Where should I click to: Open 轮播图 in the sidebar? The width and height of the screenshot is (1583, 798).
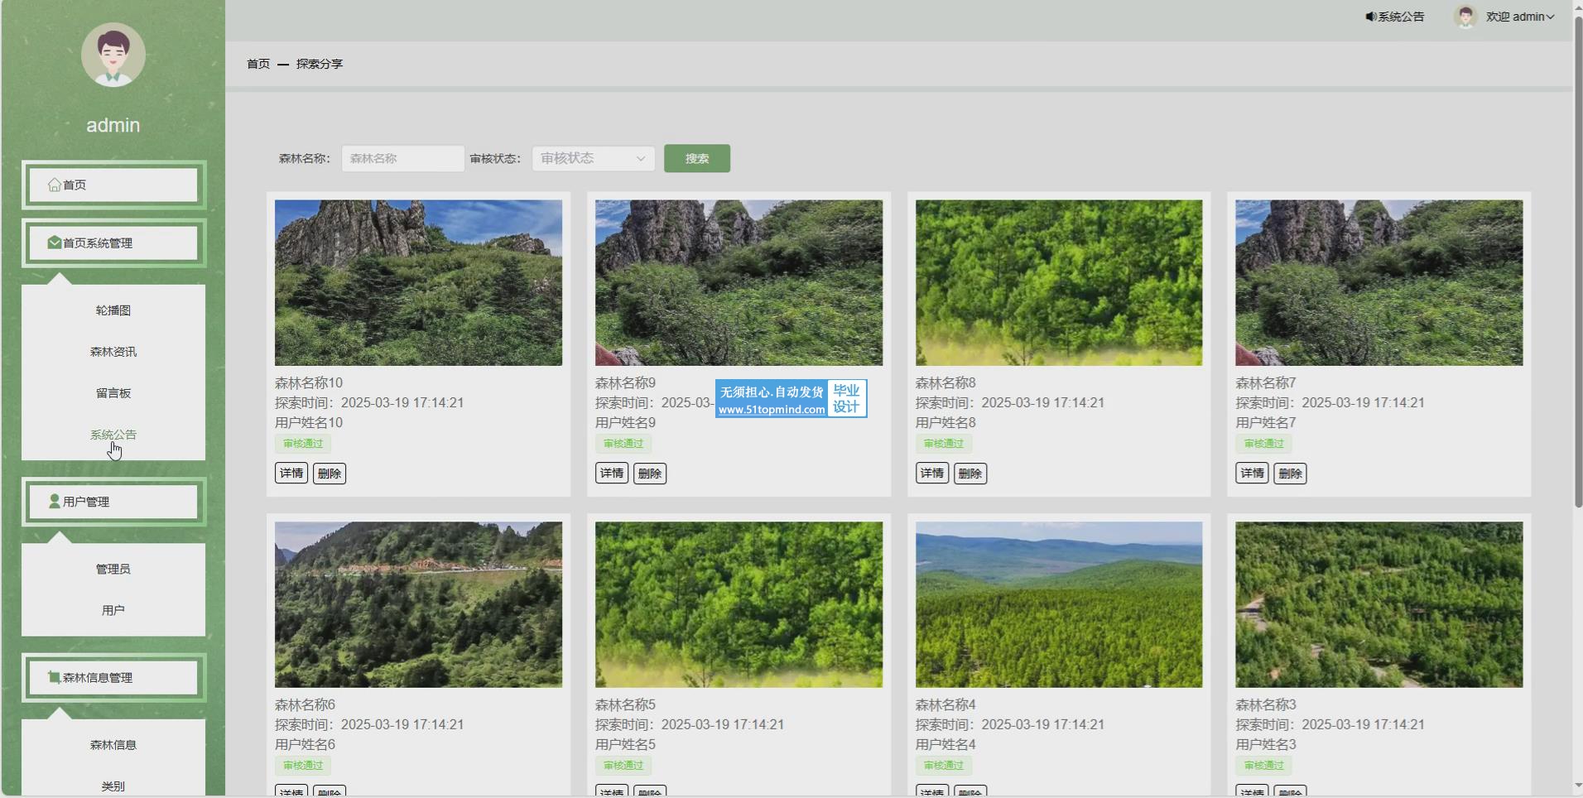pos(113,310)
